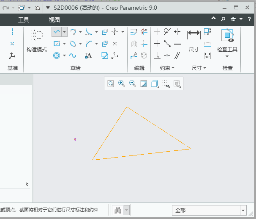Apply the Perpendicular constraint

[x=157, y=55]
